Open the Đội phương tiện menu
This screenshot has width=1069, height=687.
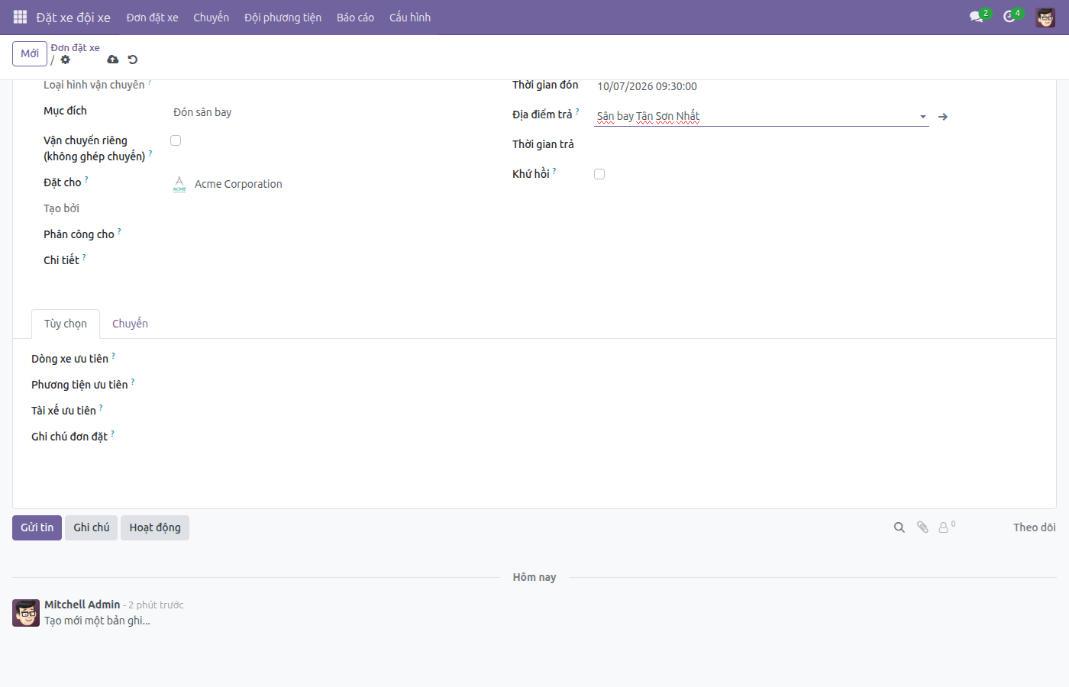point(283,18)
